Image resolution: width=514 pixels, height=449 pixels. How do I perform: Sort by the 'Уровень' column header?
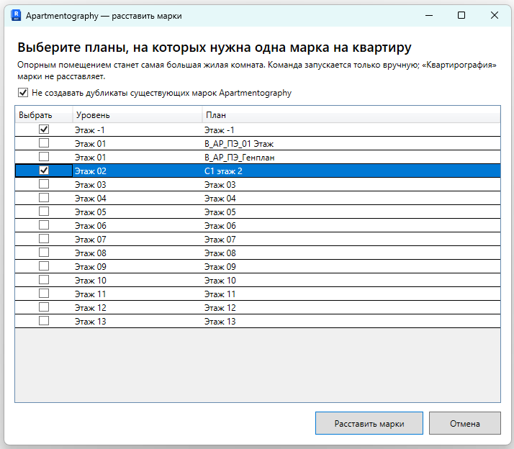pyautogui.click(x=137, y=115)
